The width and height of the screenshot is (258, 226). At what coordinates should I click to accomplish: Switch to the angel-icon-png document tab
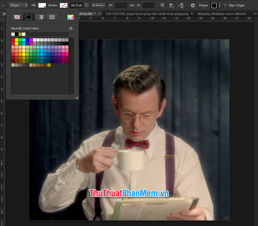[148, 13]
